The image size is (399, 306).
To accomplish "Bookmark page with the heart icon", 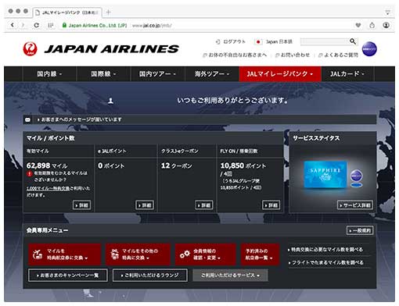I will pos(358,25).
